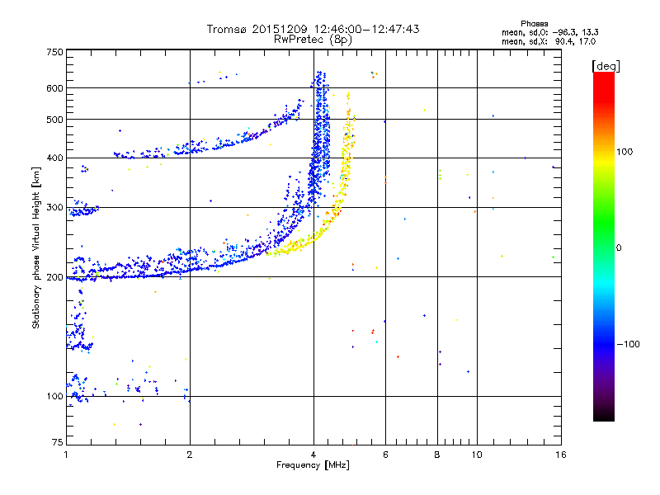Click the y-axis tick label "75"
Viewport: 660px width, 495px height.
point(58,442)
